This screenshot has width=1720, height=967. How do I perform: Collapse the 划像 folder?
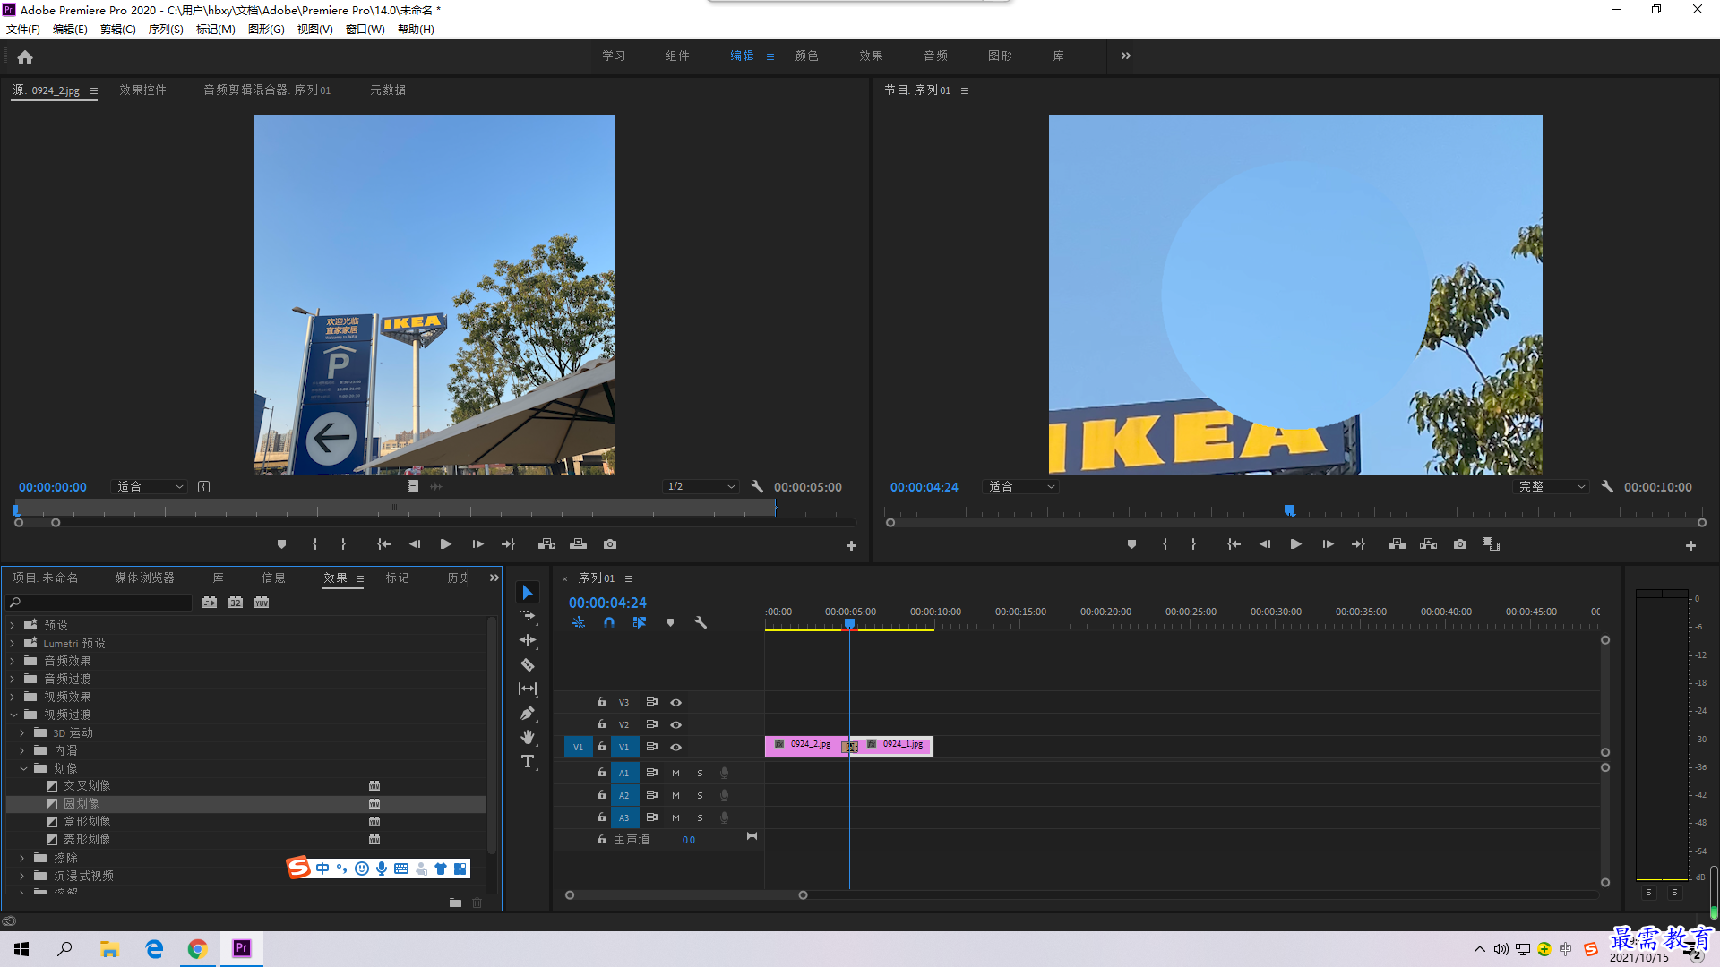(x=23, y=768)
